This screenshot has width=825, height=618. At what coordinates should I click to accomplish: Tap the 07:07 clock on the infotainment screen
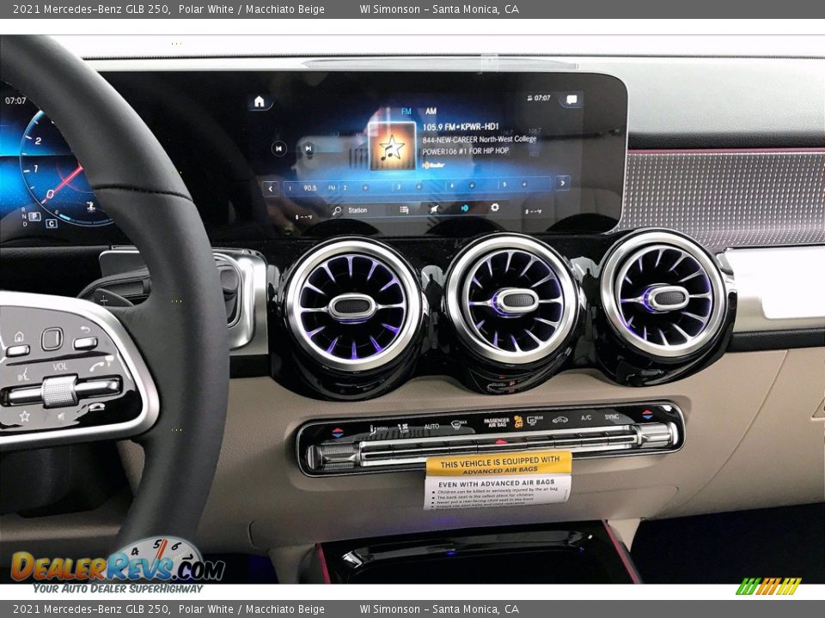pyautogui.click(x=542, y=98)
